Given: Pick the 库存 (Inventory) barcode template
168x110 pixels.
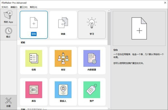Looking at the screenshot, I should [x=34, y=92].
